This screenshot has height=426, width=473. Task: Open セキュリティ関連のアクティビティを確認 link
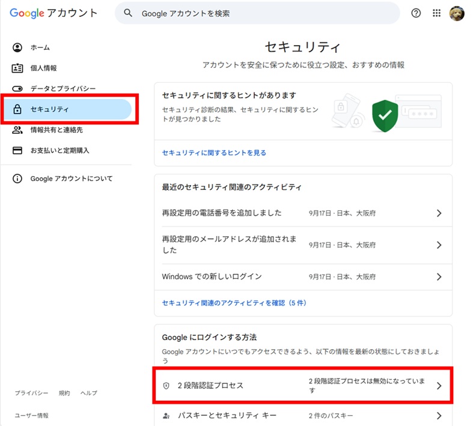234,303
